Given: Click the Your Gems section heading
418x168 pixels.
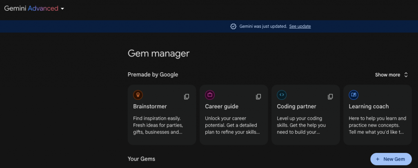Looking at the screenshot, I should pos(141,159).
